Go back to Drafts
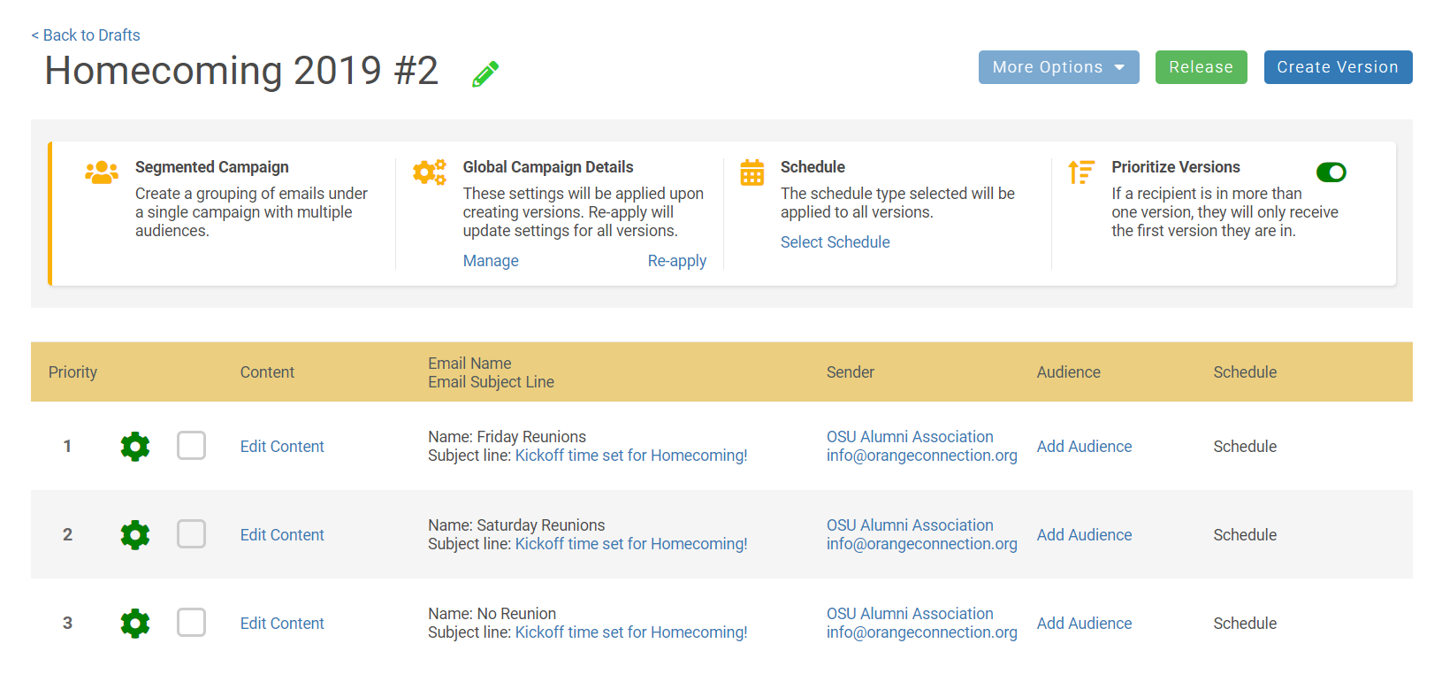The width and height of the screenshot is (1442, 697). [86, 35]
